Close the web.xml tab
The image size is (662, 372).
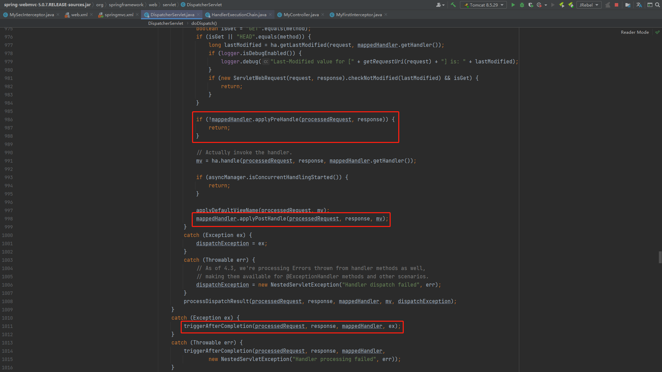(91, 14)
